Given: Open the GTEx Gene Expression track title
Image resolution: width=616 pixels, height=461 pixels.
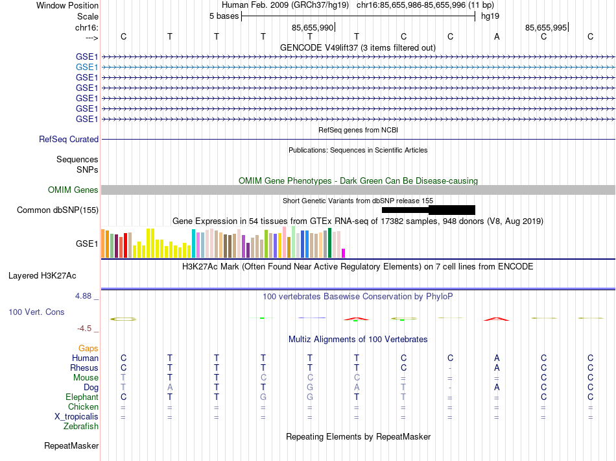Looking at the screenshot, I should pyautogui.click(x=358, y=221).
